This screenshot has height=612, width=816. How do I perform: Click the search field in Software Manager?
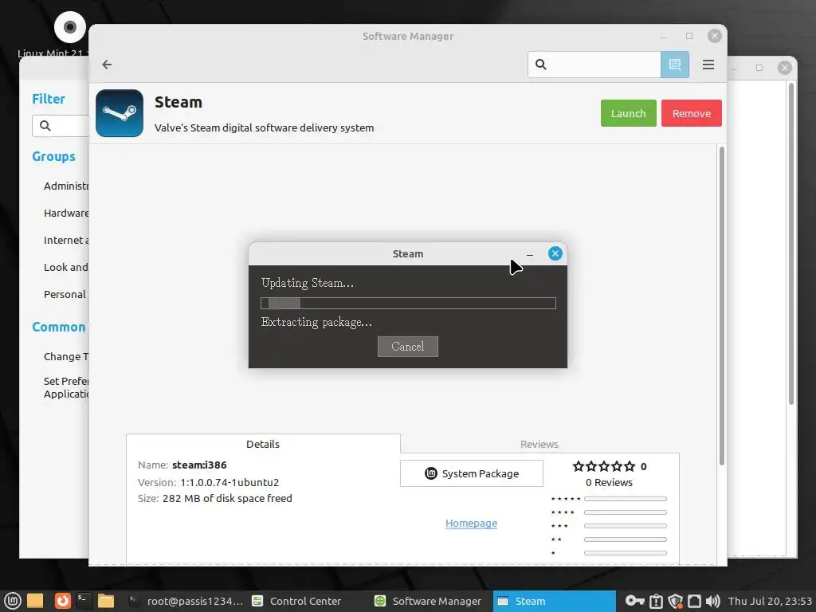click(594, 65)
